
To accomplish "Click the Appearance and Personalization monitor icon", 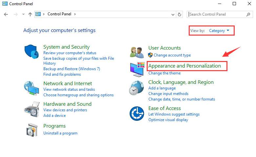I will pos(137,70).
